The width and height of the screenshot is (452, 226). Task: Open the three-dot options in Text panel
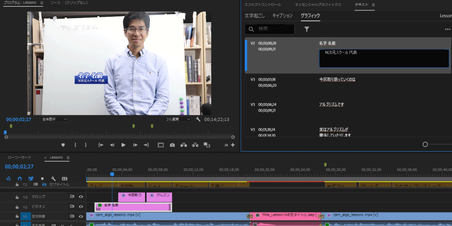[x=447, y=29]
